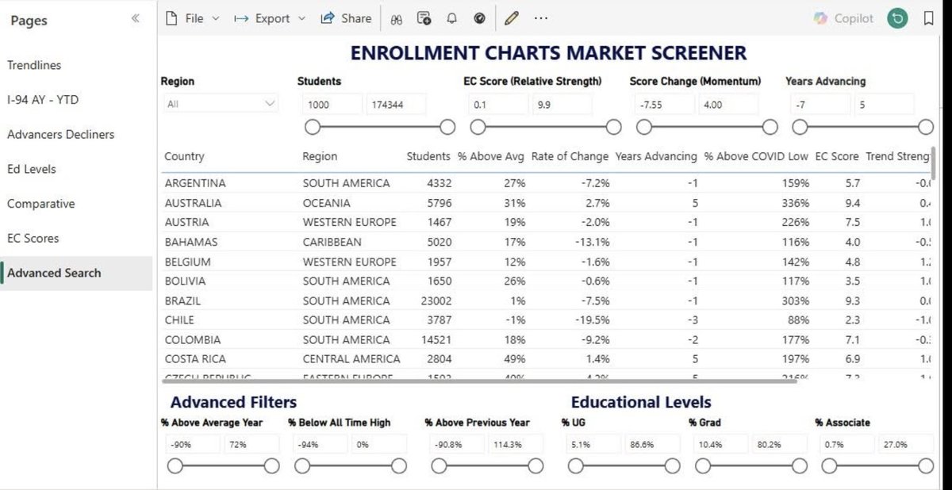Screen dimensions: 952x490
Task: Open the EC Scores page
Action: tap(33, 238)
